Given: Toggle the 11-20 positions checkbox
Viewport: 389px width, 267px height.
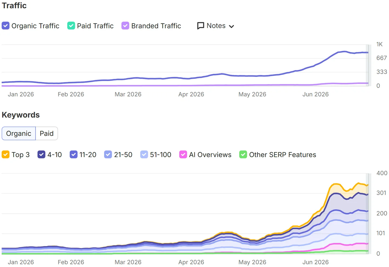Looking at the screenshot, I should pyautogui.click(x=74, y=155).
